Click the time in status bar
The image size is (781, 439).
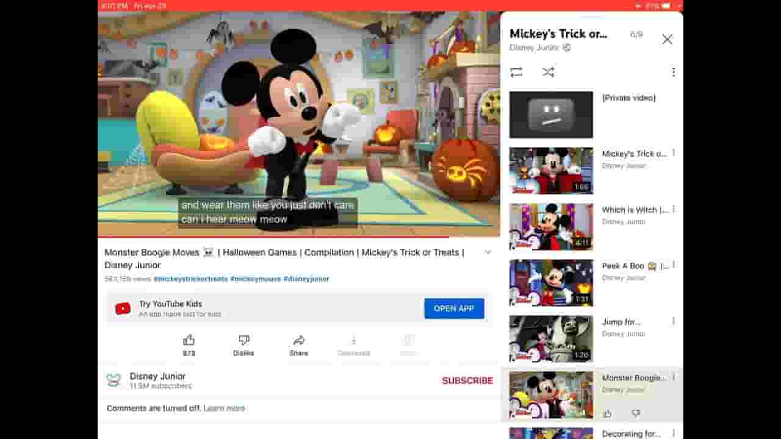click(115, 5)
